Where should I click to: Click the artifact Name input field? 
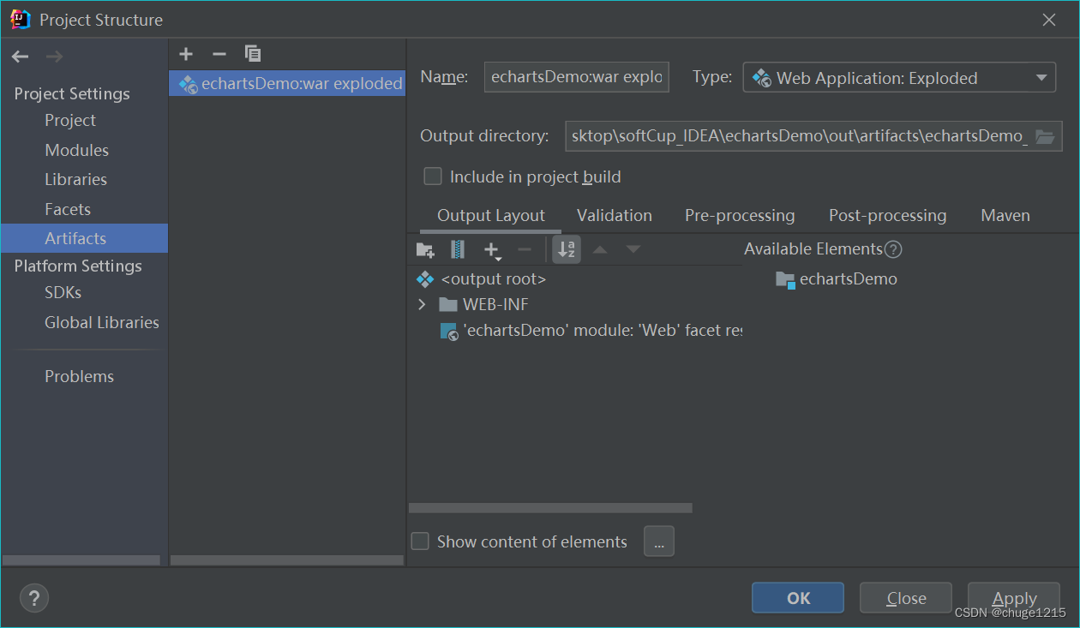pos(577,77)
